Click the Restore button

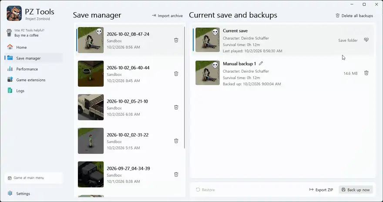tap(205, 190)
